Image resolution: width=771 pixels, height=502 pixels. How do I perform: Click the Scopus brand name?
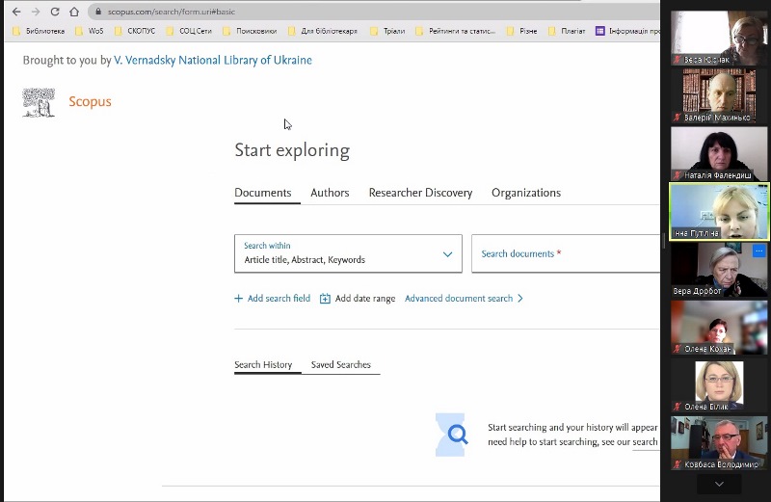[x=90, y=101]
